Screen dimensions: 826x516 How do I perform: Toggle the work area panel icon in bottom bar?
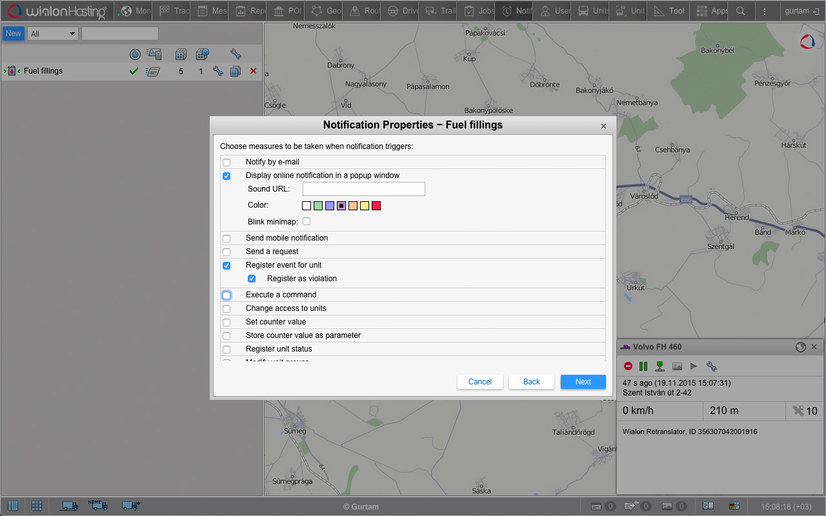13,506
